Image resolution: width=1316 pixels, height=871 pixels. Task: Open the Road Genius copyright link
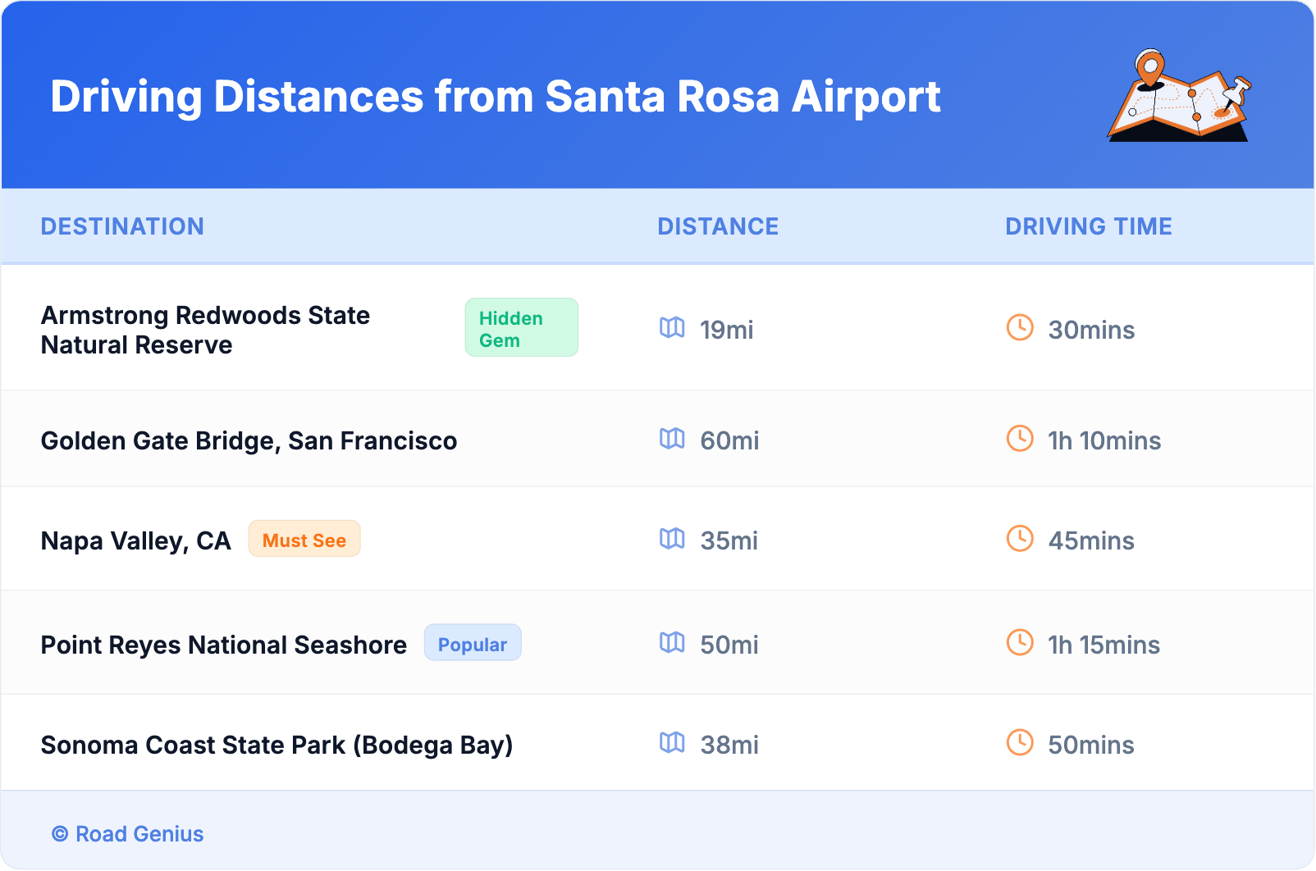point(128,834)
